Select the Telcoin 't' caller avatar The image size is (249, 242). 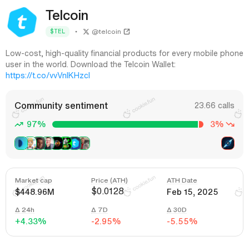[x=75, y=143]
